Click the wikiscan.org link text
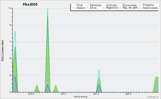The height and width of the screenshot is (99, 161). (80, 97)
